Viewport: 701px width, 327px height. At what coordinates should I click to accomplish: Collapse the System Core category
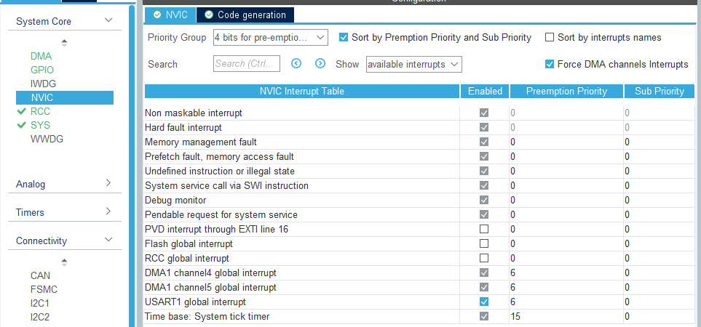pos(108,21)
